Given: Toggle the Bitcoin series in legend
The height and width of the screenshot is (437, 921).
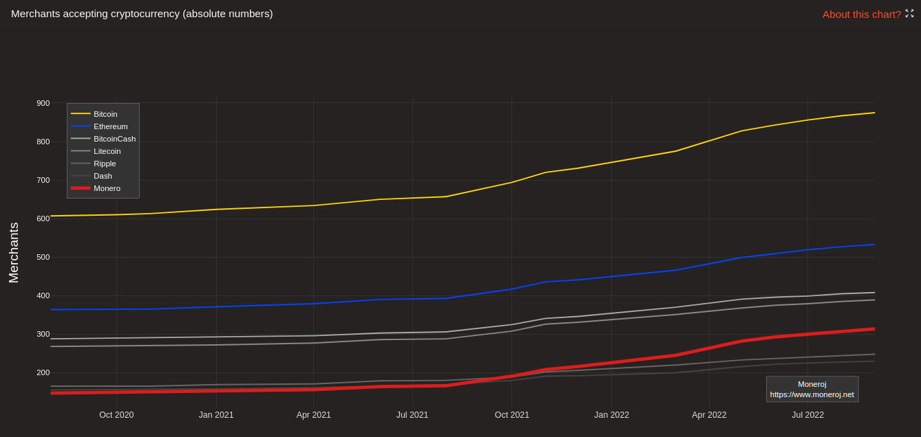Looking at the screenshot, I should click(103, 114).
